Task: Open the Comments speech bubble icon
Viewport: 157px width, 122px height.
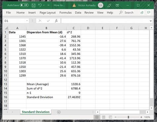Action: click(x=149, y=12)
